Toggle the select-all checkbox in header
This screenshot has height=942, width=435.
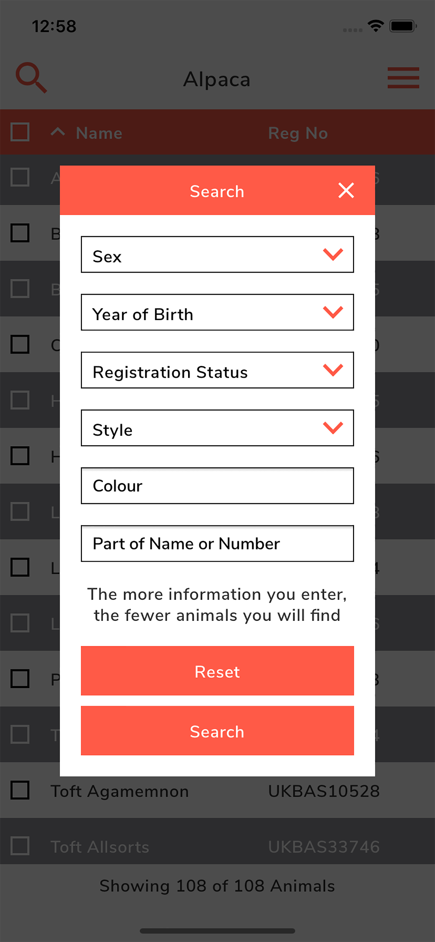pos(20,132)
